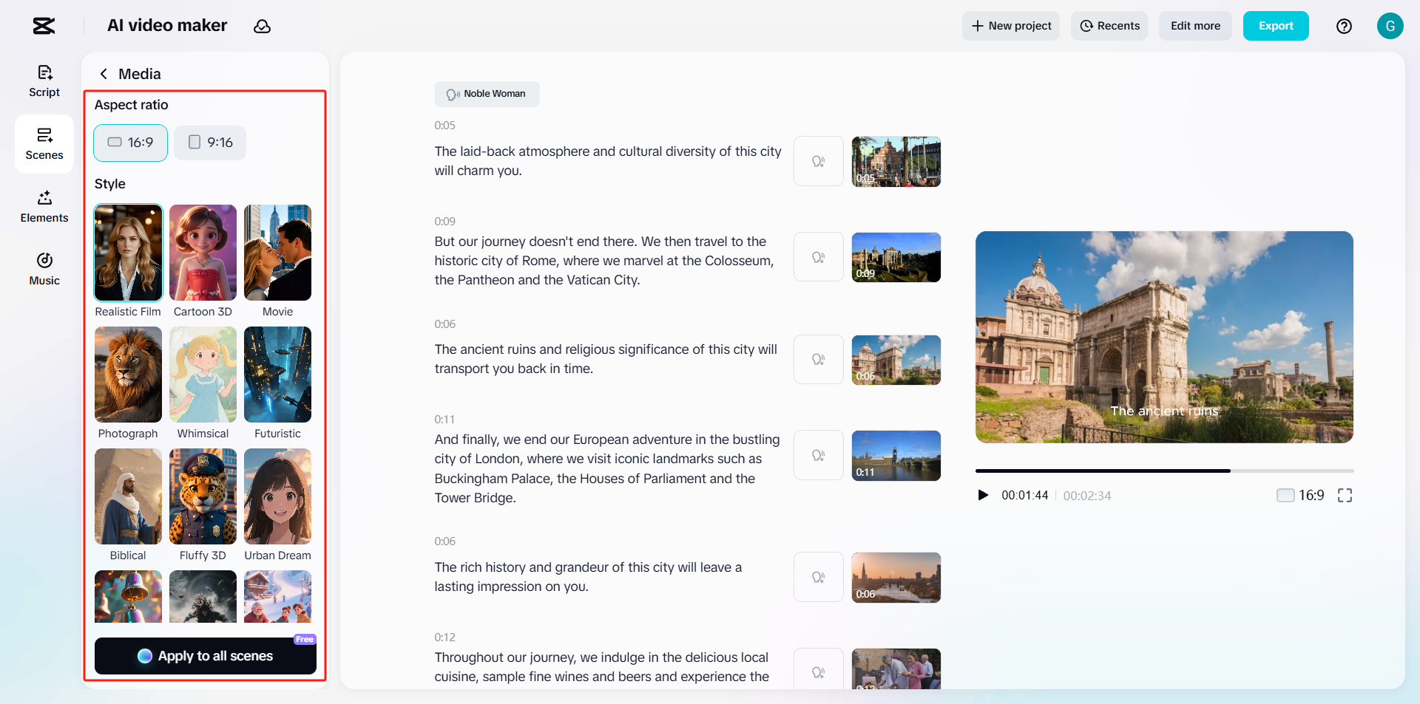Choose the Cartoon 3D style
Screen dimensions: 1420x704
click(x=203, y=253)
